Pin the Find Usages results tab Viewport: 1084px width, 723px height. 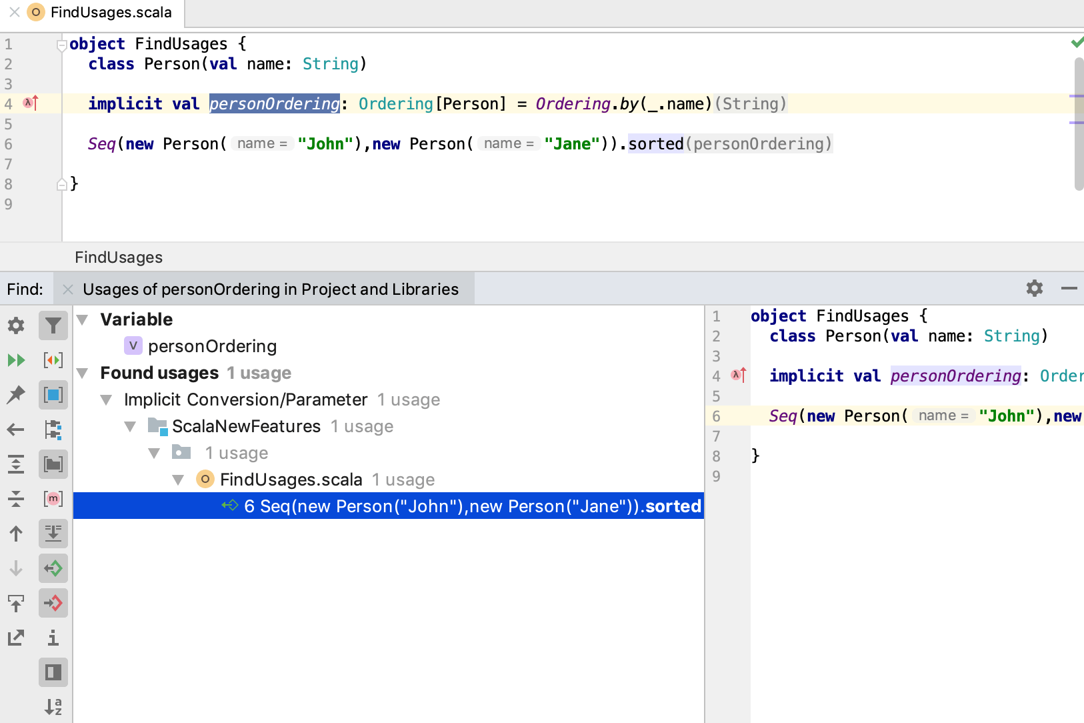[x=16, y=395]
